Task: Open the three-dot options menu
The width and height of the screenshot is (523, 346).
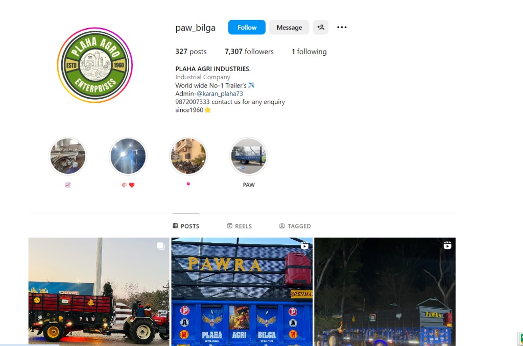Action: (342, 28)
